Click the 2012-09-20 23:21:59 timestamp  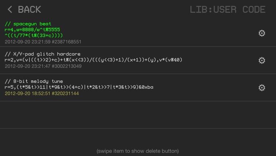pyautogui.click(x=28, y=42)
